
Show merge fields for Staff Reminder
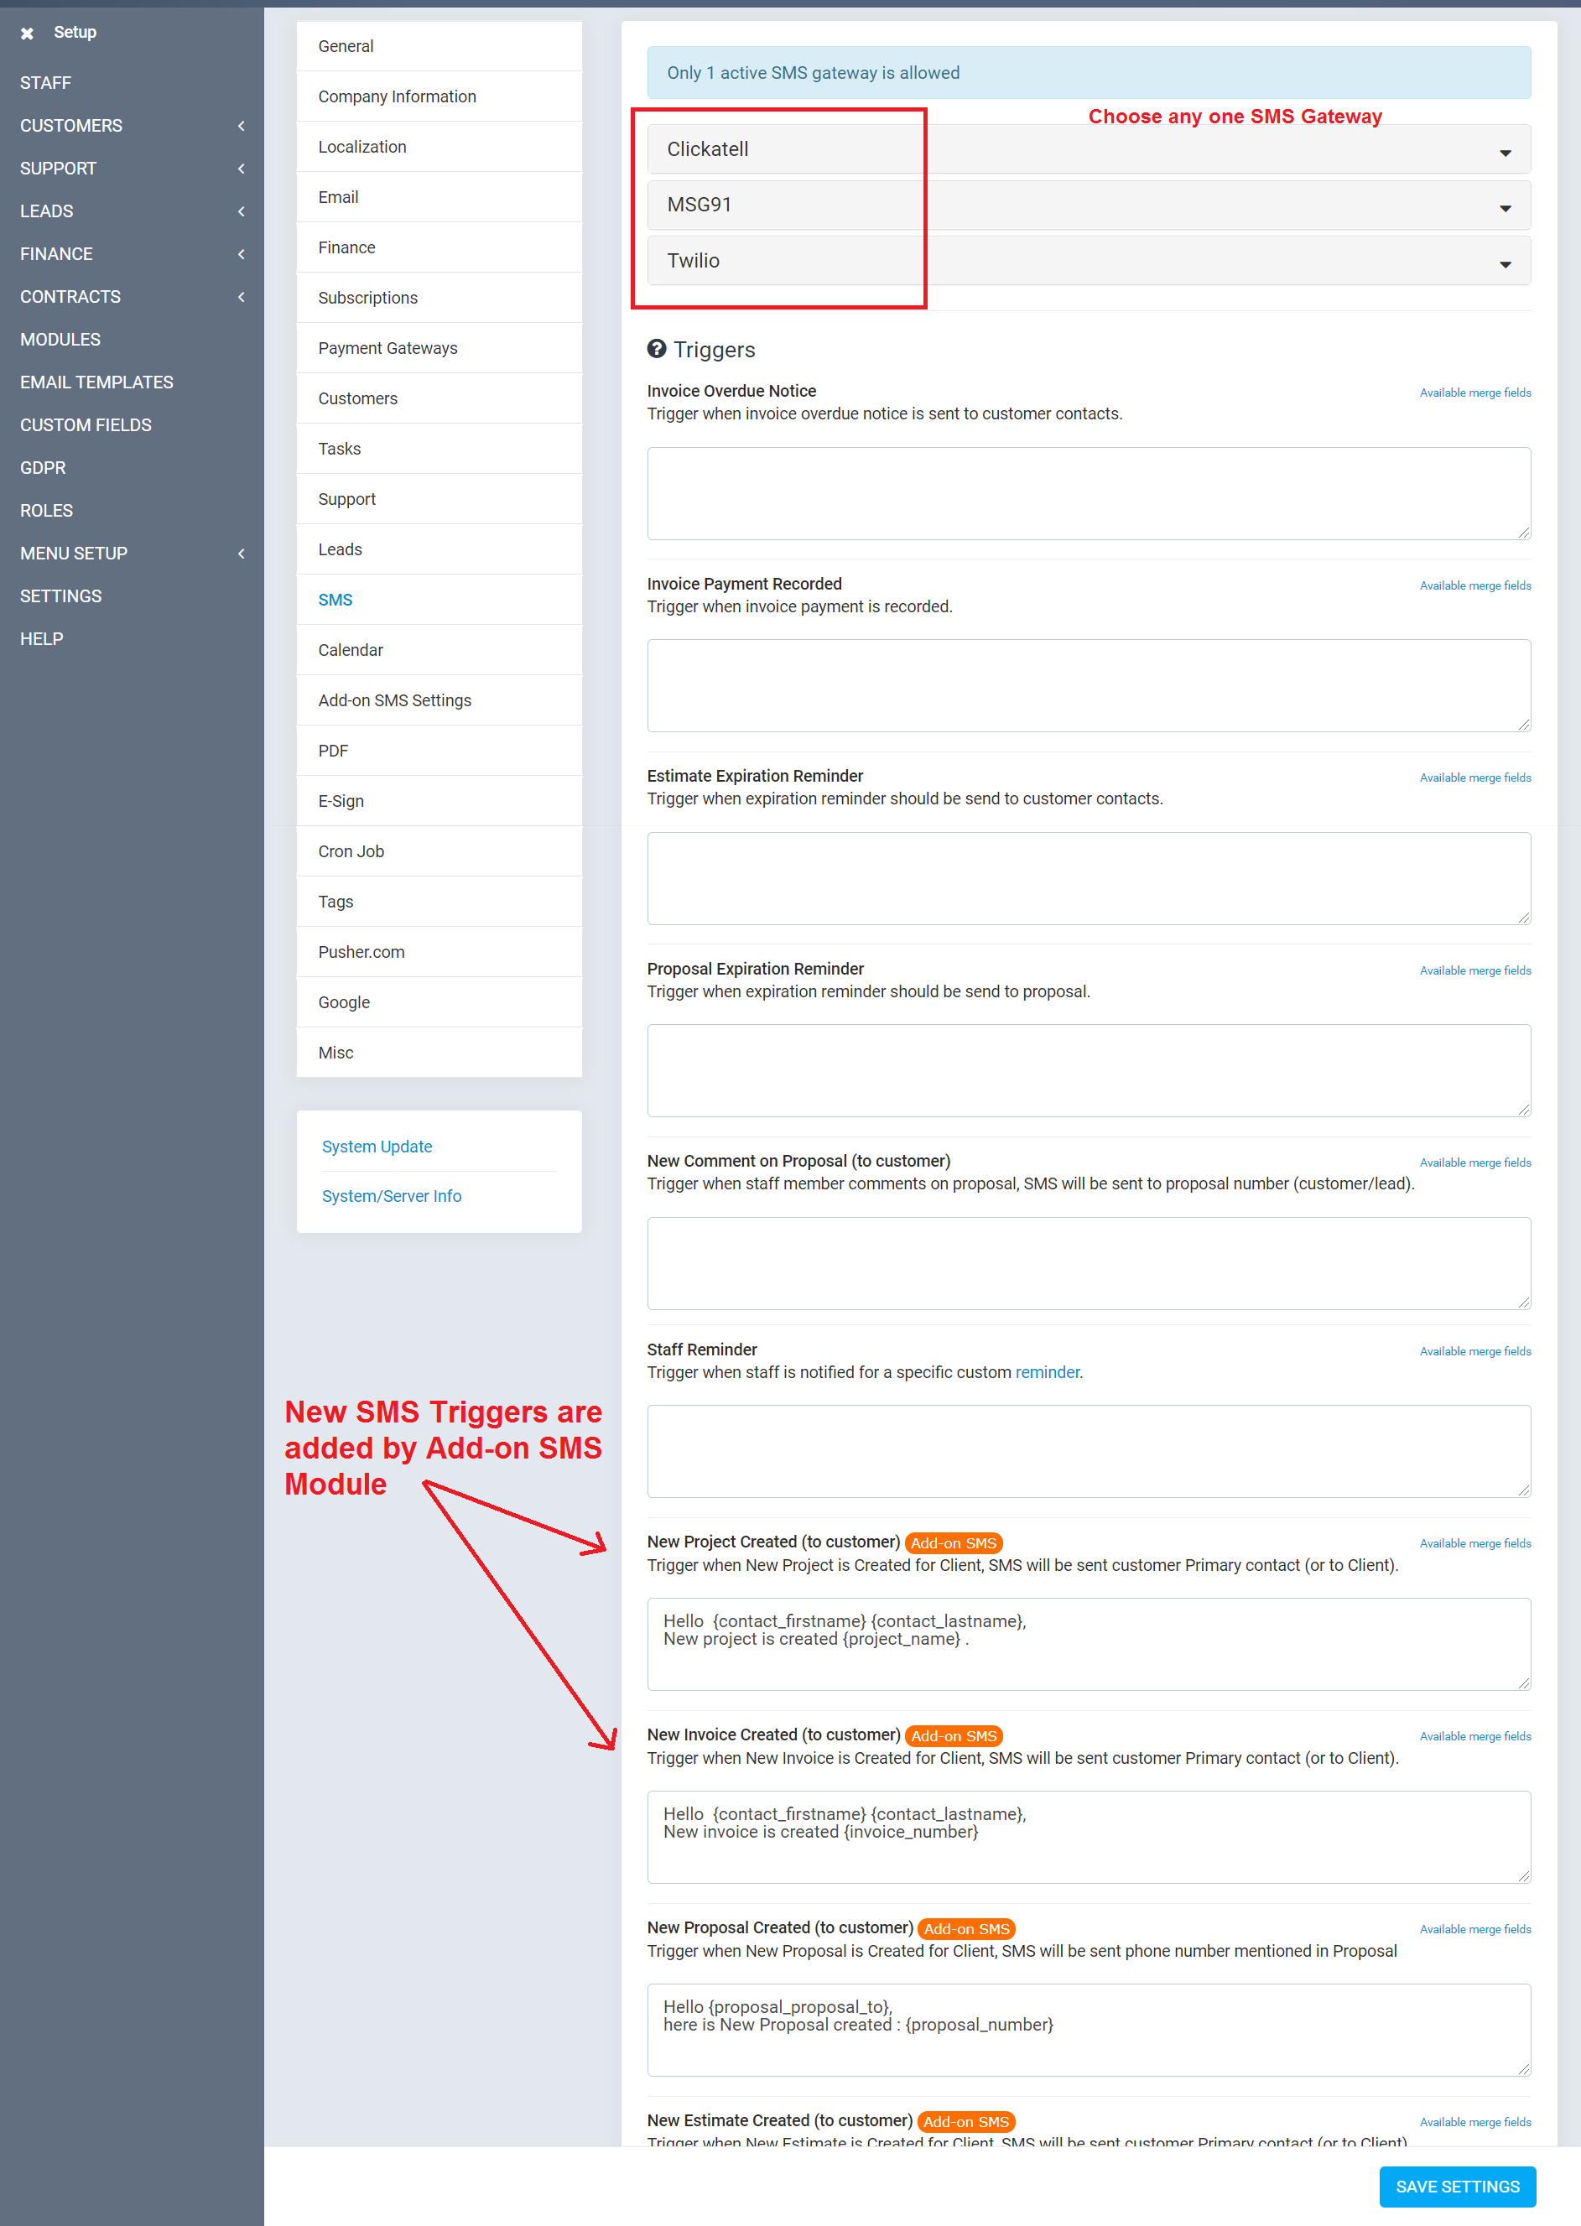pos(1474,1352)
